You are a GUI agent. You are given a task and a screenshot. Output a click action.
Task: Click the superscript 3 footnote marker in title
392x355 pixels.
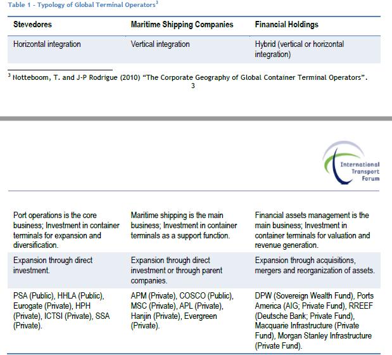tap(157, 3)
